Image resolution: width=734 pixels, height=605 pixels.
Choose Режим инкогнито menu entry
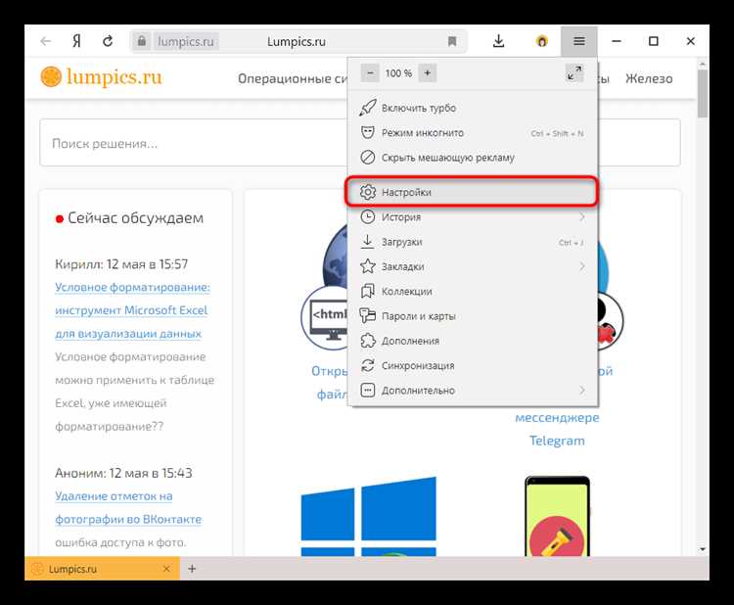[473, 133]
